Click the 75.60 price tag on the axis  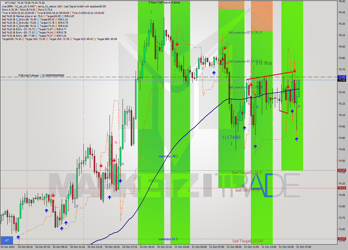coord(342,77)
